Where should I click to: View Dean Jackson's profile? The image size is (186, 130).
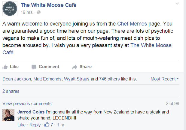point(17,79)
